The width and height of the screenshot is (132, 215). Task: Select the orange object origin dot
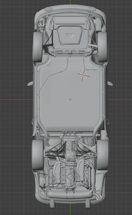tap(70, 100)
